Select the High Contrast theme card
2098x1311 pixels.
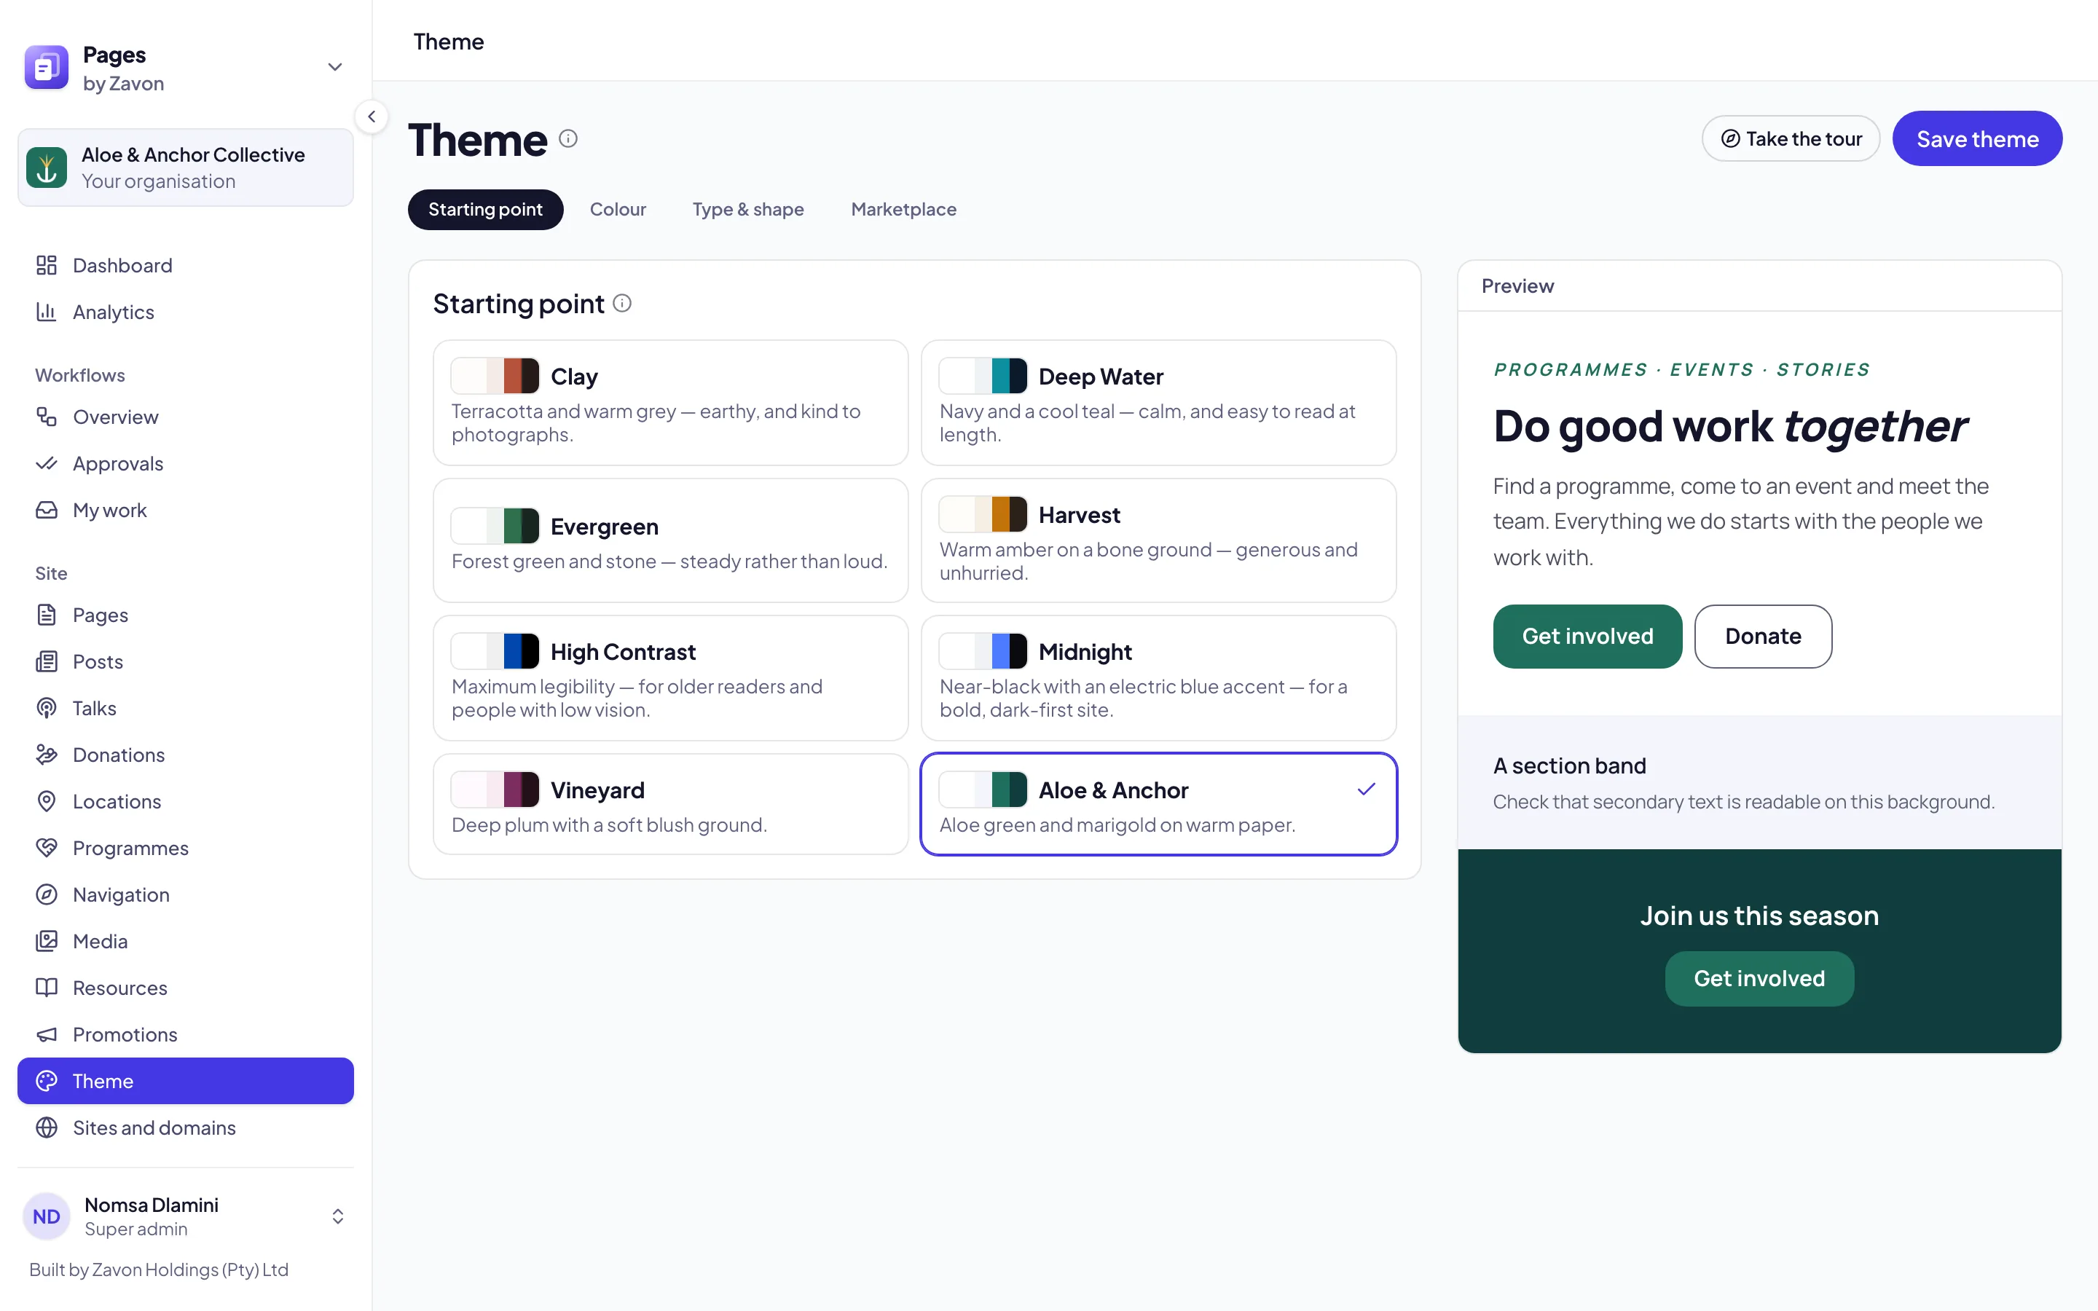[670, 678]
